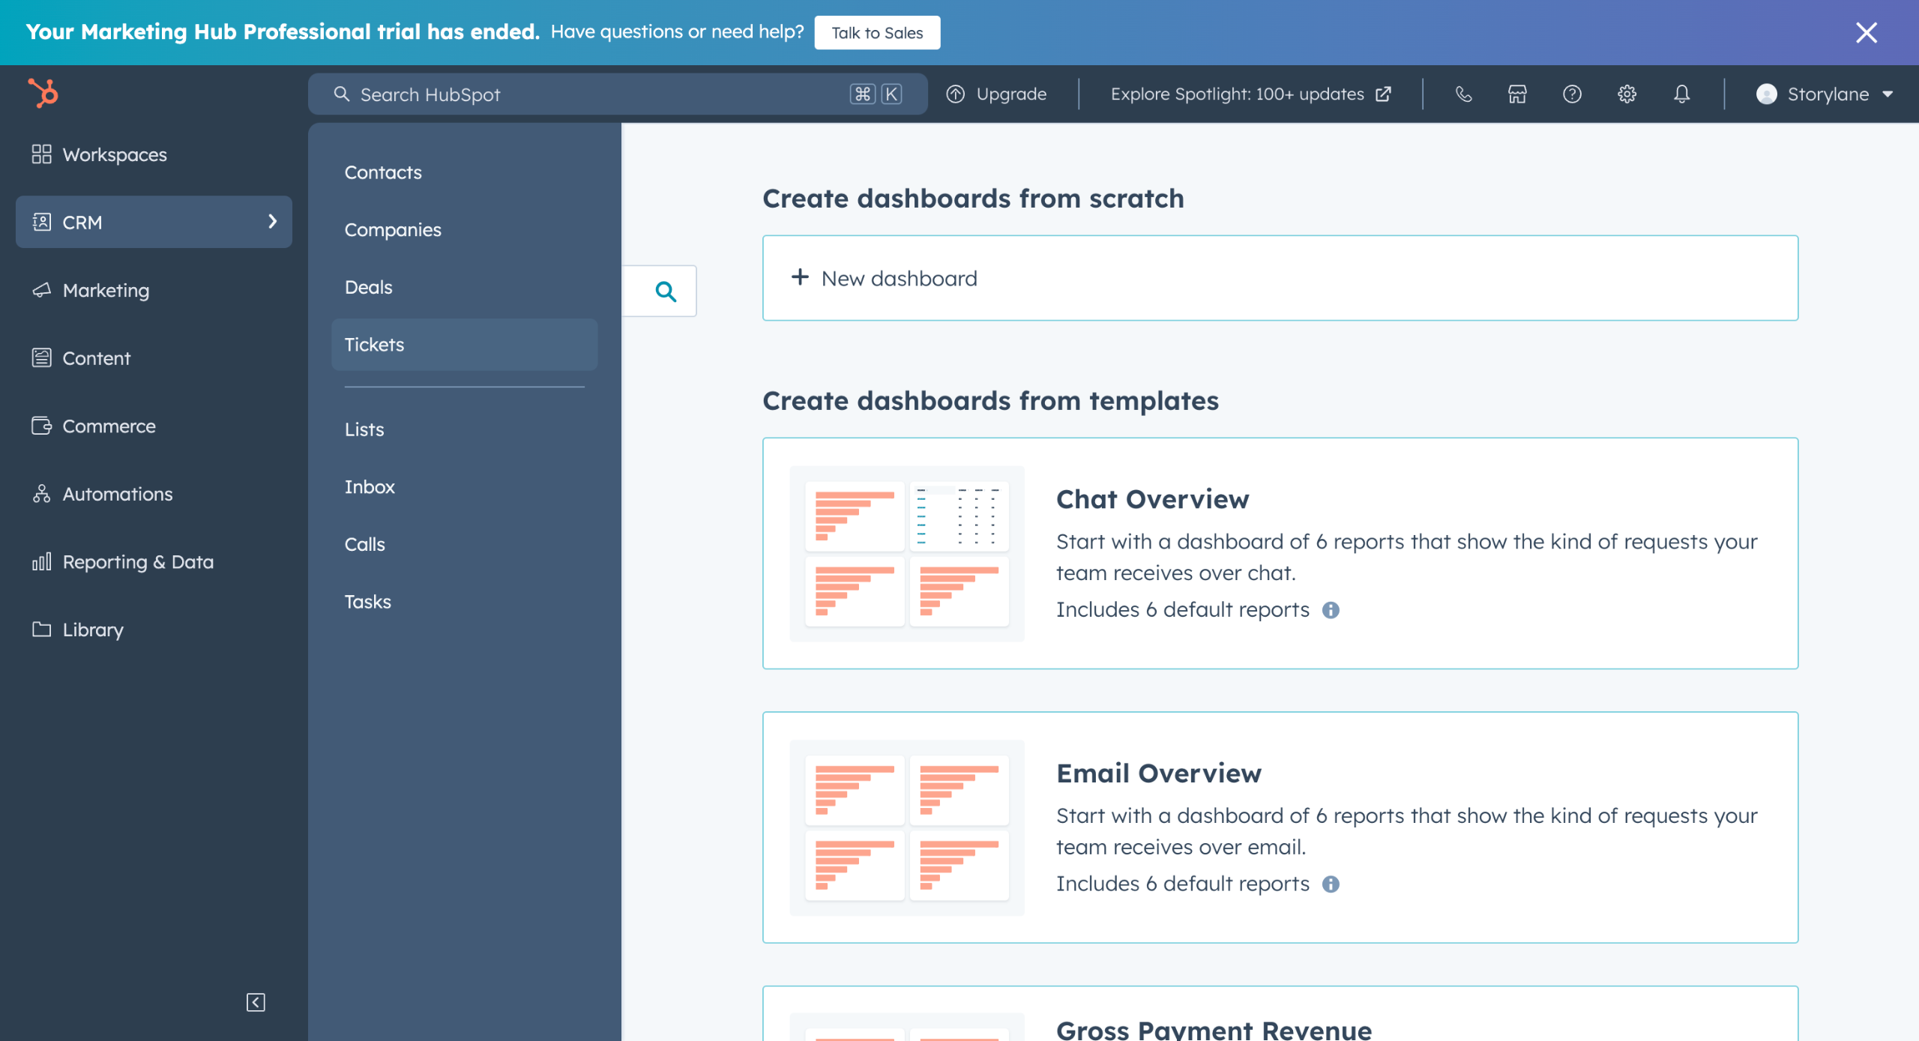Select Tickets in the CRM submenu
Viewport: 1919px width, 1041px height.
(464, 344)
